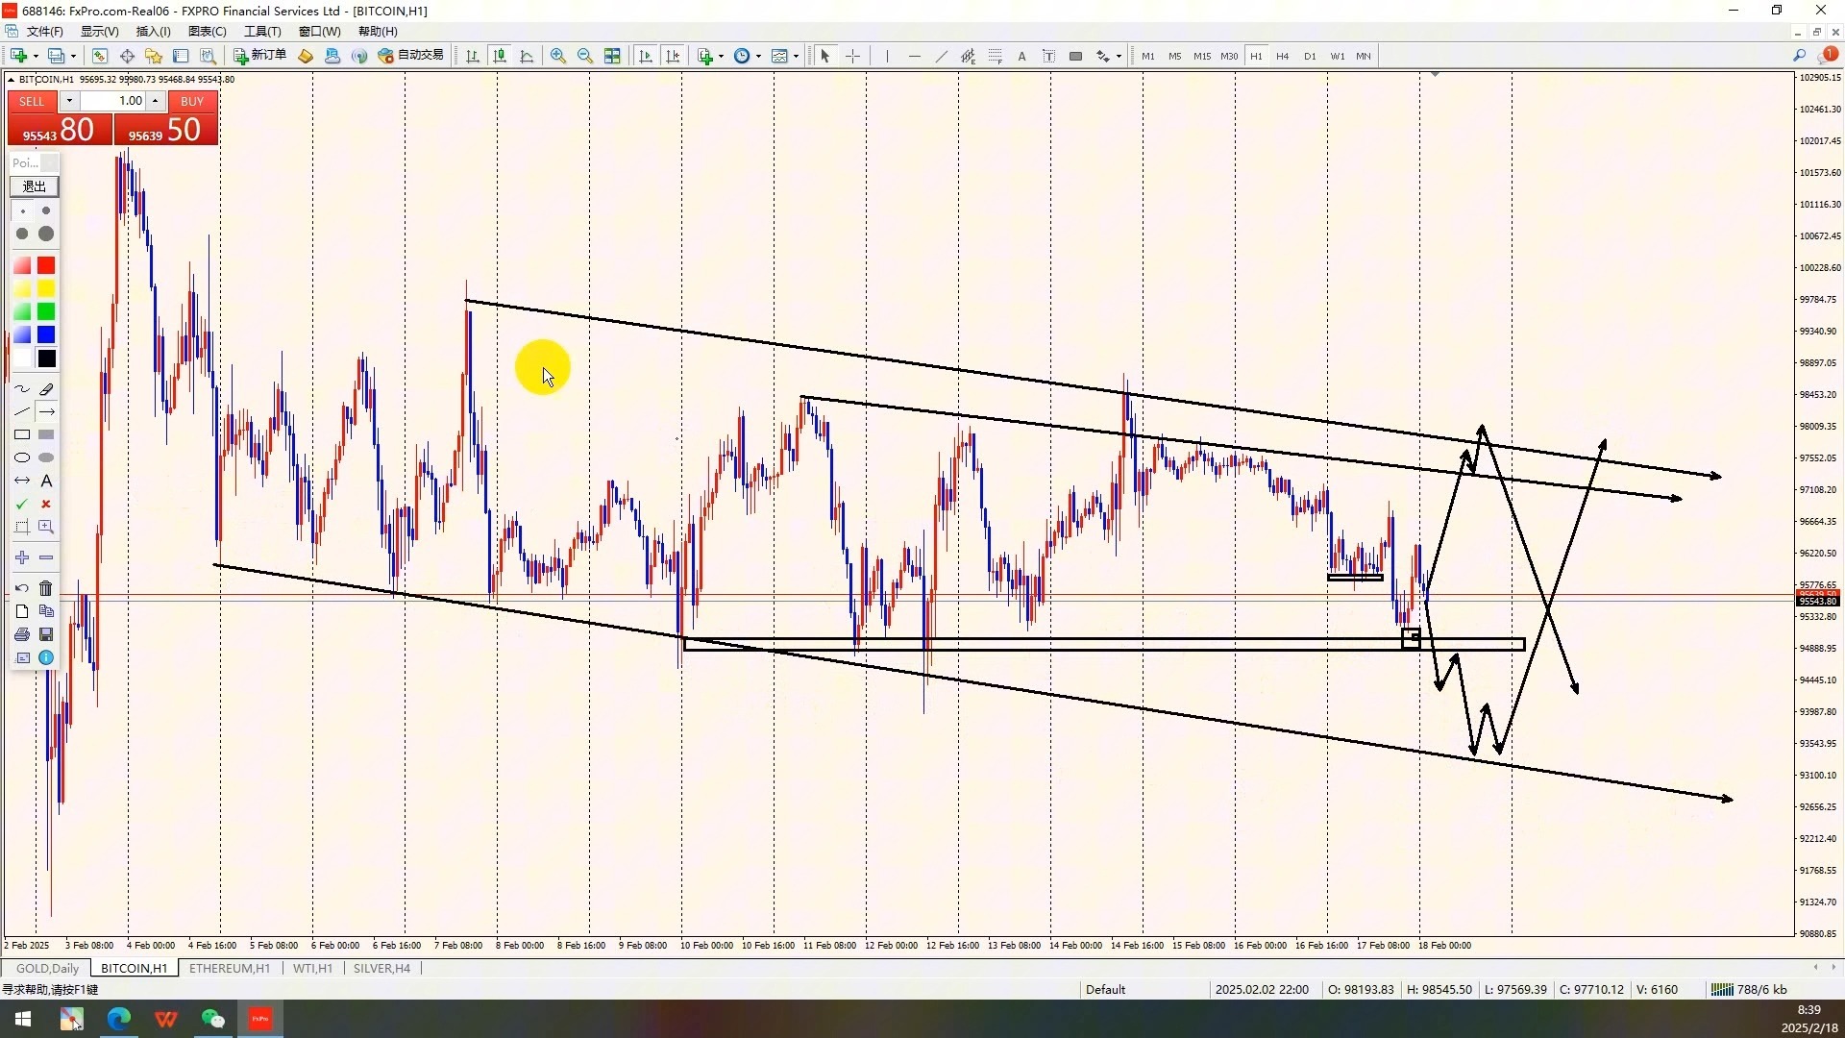Viewport: 1845px width, 1038px height.
Task: Open the 图表(C) menu
Action: [x=207, y=32]
